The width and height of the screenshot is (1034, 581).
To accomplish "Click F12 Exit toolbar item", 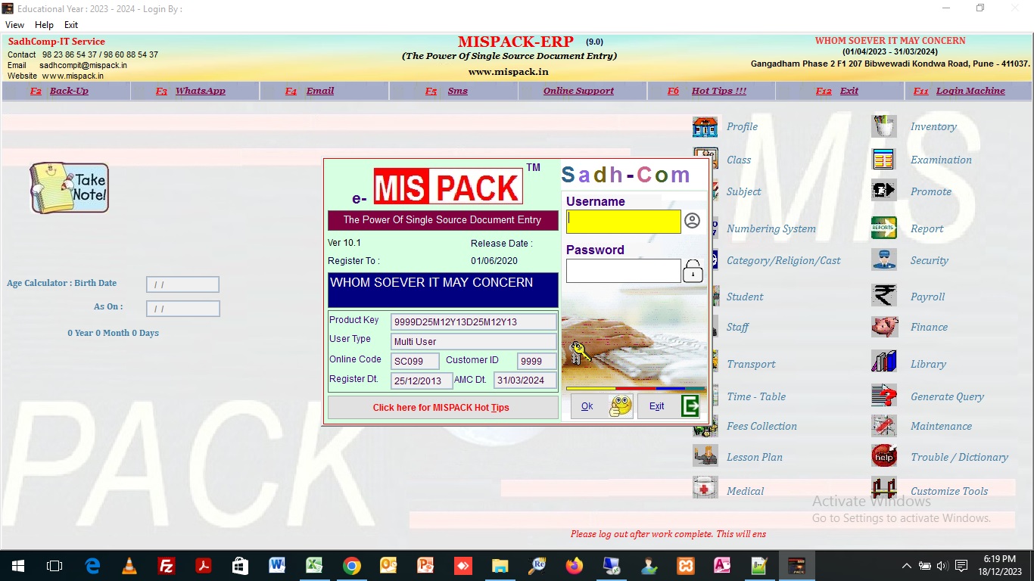I will pos(837,91).
